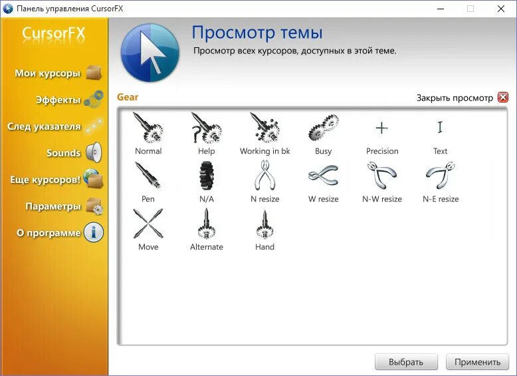517x376 pixels.
Task: Select the Hand cursor icon
Action: 264,224
